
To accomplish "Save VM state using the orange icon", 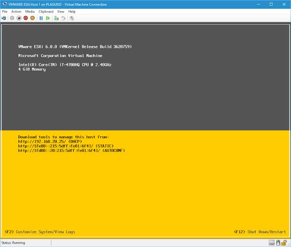I will [x=32, y=18].
